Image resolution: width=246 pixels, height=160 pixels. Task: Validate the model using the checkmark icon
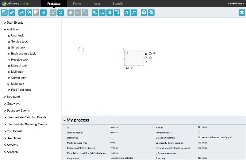tap(12, 13)
